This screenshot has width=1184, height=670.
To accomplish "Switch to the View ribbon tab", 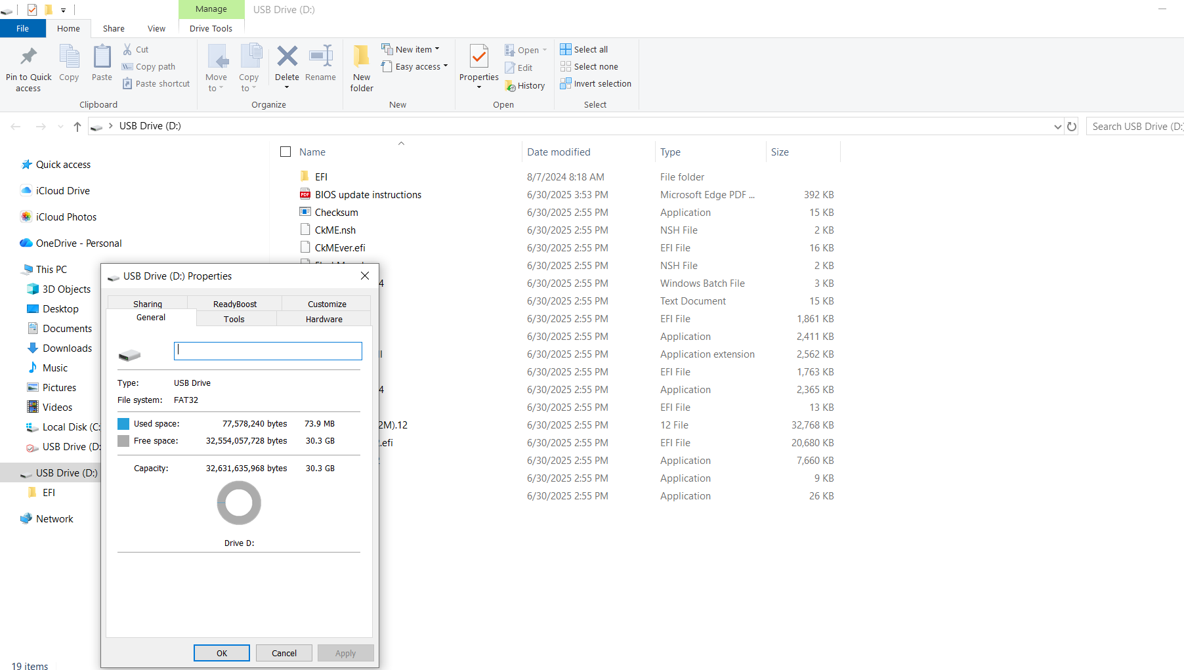I will (156, 28).
